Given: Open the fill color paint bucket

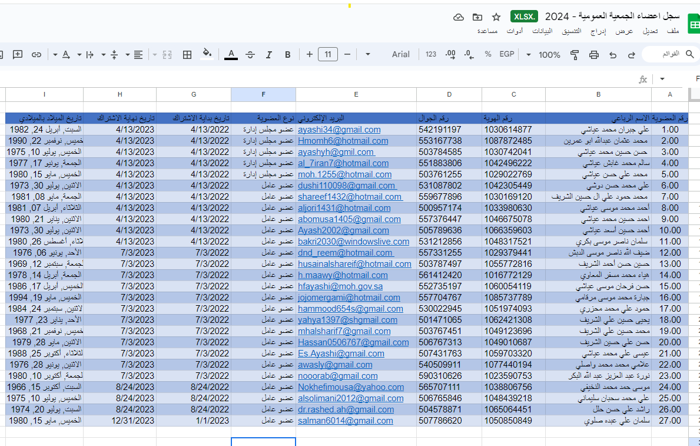Looking at the screenshot, I should click(x=207, y=55).
